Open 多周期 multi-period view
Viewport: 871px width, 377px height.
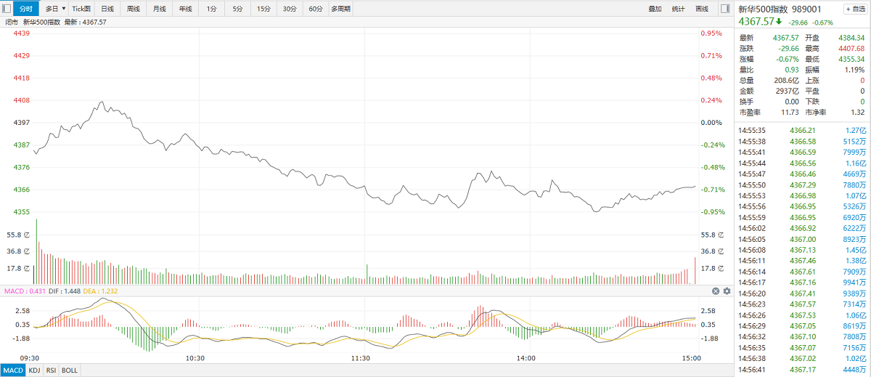[x=340, y=9]
